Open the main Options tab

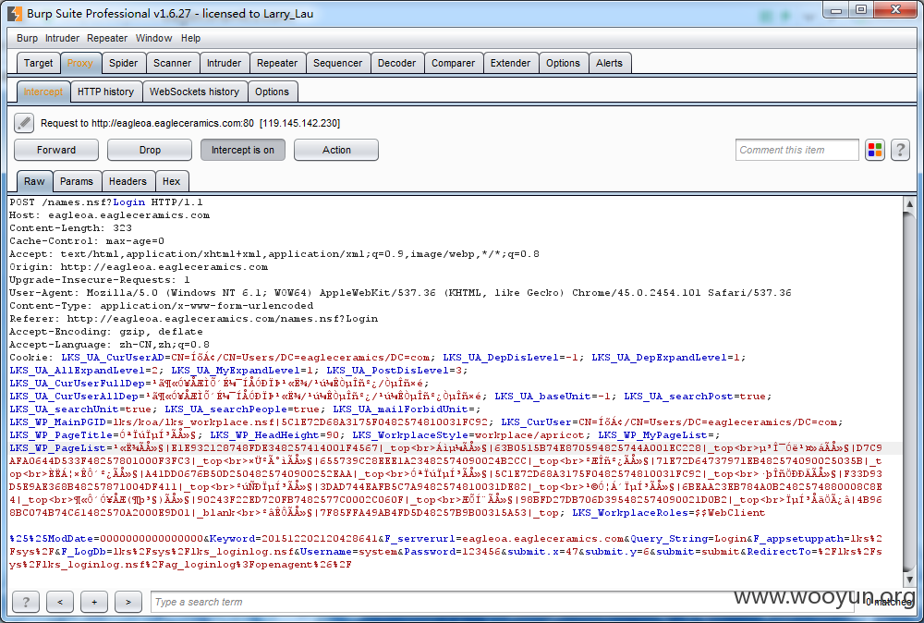pos(563,63)
